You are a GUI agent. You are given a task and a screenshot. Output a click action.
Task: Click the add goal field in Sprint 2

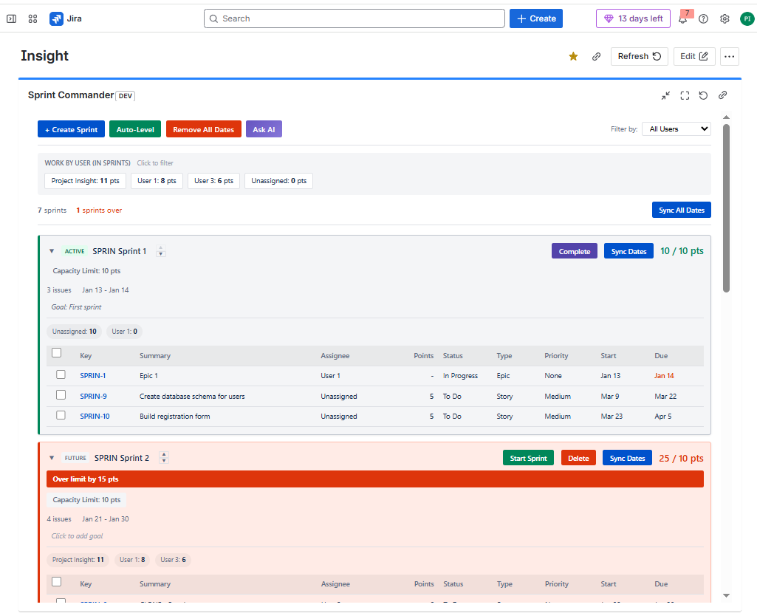pos(77,535)
